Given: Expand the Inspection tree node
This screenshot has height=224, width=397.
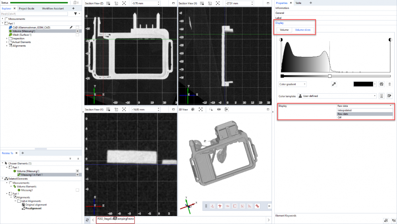Looking at the screenshot, I should coord(7,39).
